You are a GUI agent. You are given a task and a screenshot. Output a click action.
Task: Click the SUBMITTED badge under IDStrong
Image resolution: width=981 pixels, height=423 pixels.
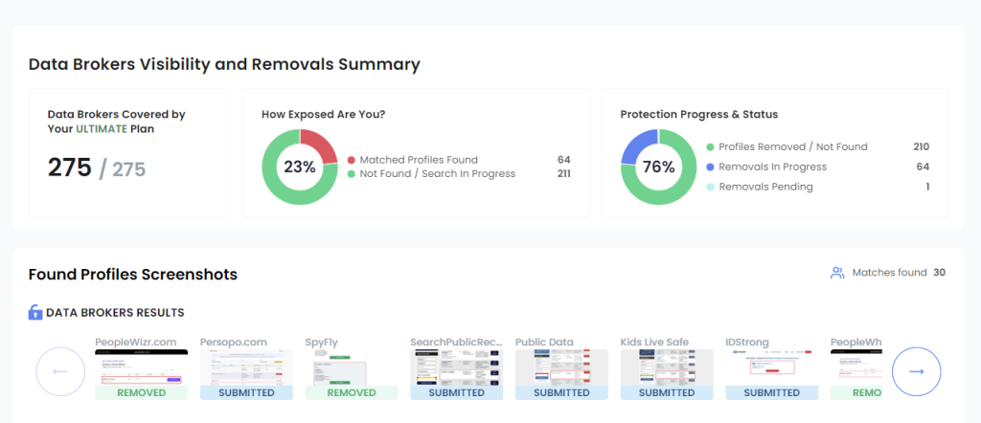772,393
